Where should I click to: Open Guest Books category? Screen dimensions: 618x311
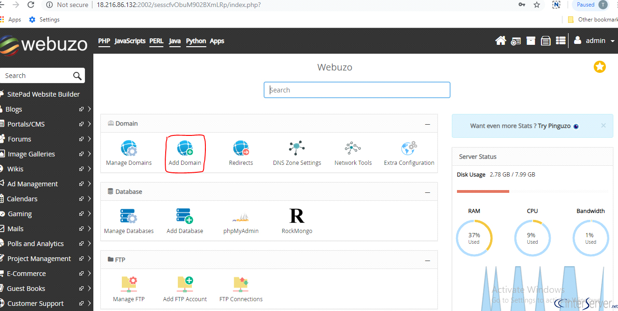click(26, 289)
